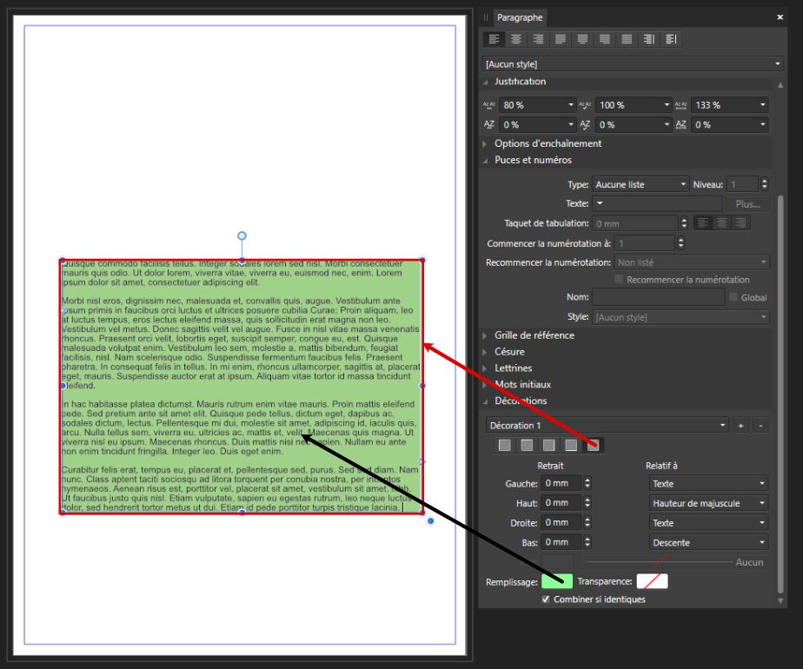This screenshot has height=669, width=803.
Task: Remove decoration with the minus button
Action: coord(760,426)
